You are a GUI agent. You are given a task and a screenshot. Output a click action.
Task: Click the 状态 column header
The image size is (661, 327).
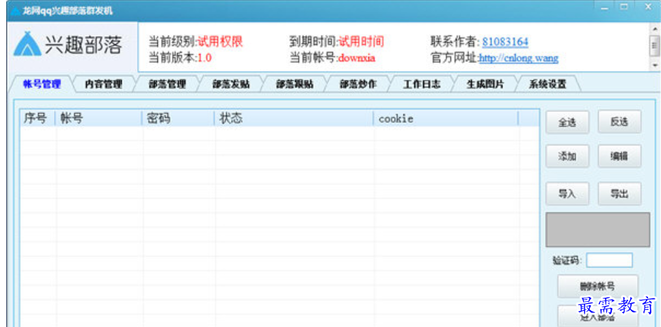point(294,118)
